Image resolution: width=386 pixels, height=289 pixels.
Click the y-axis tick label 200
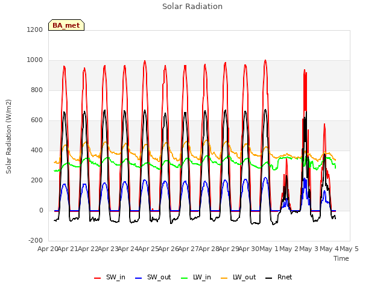(37, 181)
